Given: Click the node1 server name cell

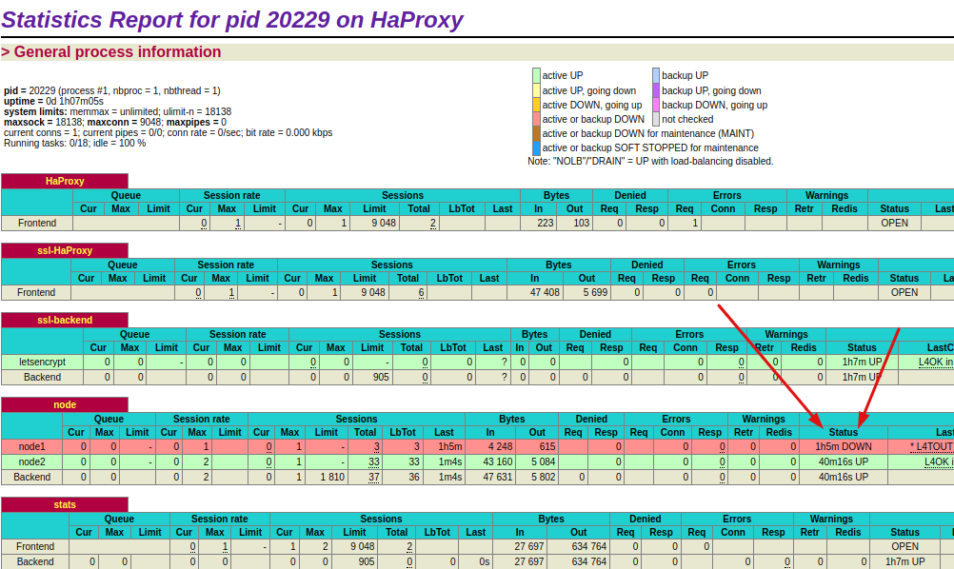Looking at the screenshot, I should (x=32, y=447).
